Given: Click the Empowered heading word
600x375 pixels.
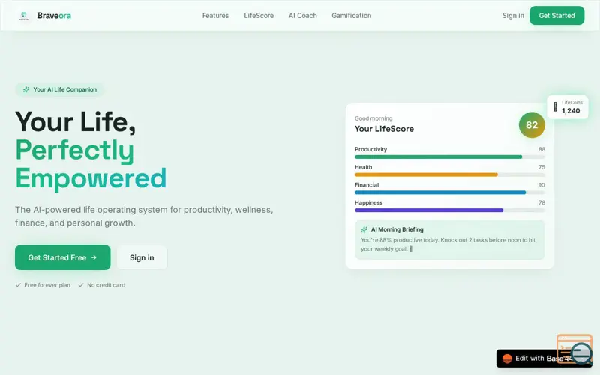Looking at the screenshot, I should click(91, 178).
